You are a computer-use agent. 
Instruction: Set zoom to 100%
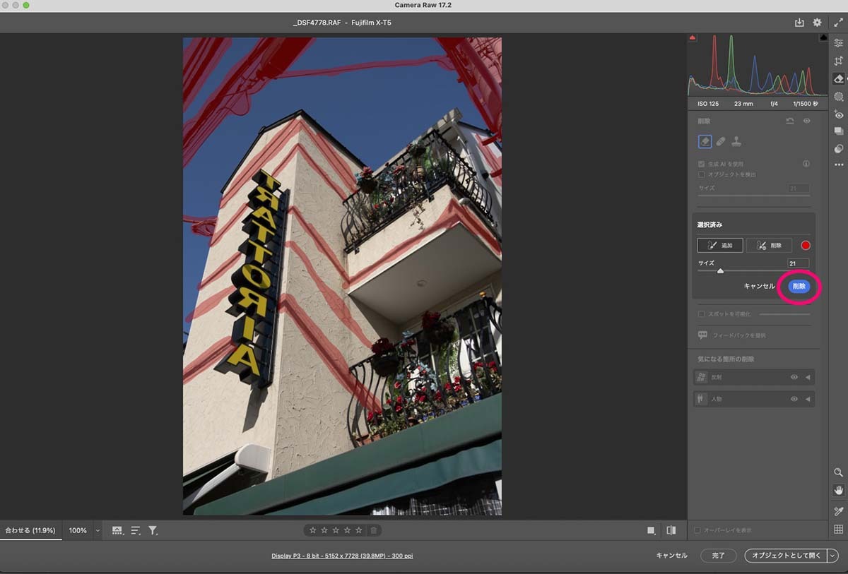tap(78, 530)
